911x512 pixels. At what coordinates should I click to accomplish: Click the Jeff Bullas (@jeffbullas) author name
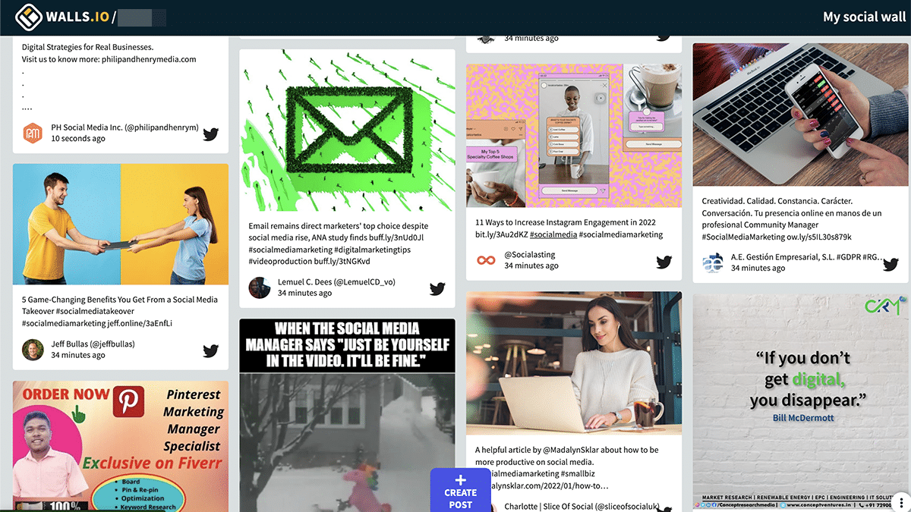point(93,344)
